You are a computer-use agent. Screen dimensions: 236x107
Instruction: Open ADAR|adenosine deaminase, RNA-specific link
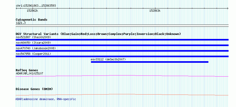coord(46,99)
